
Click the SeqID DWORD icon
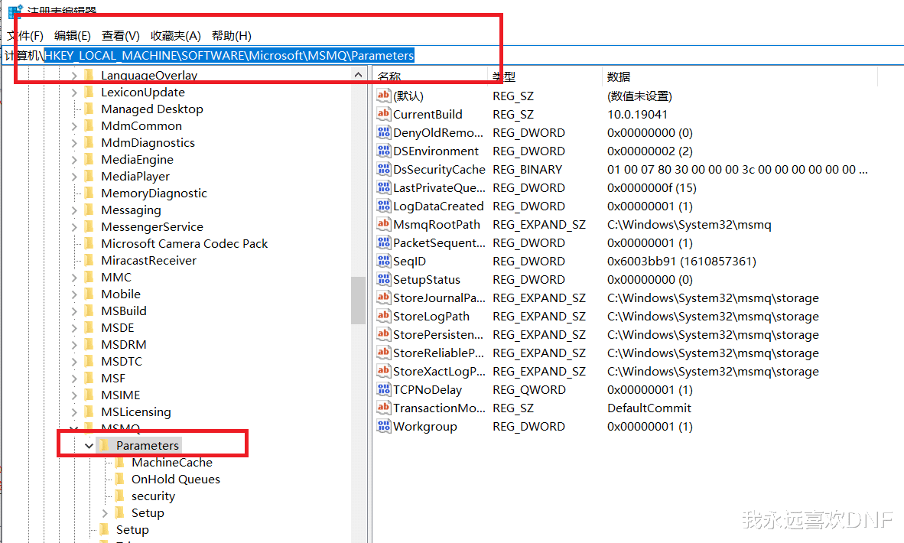383,261
